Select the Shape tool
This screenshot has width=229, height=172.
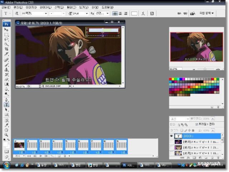(x=6, y=114)
